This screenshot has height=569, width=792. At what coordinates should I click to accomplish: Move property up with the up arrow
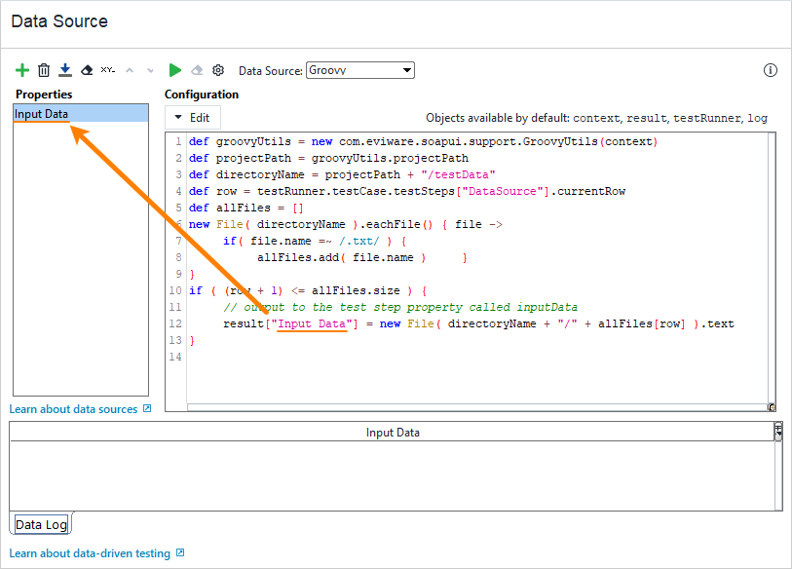pyautogui.click(x=130, y=70)
